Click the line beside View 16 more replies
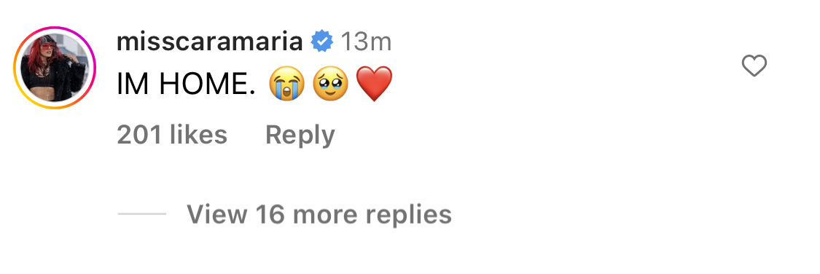 click(141, 214)
